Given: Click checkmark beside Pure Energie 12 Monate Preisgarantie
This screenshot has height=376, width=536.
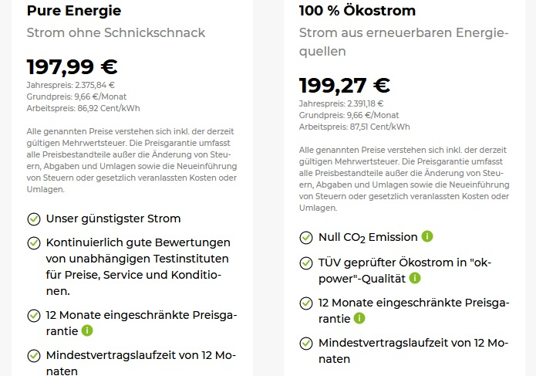Looking at the screenshot, I should (34, 316).
